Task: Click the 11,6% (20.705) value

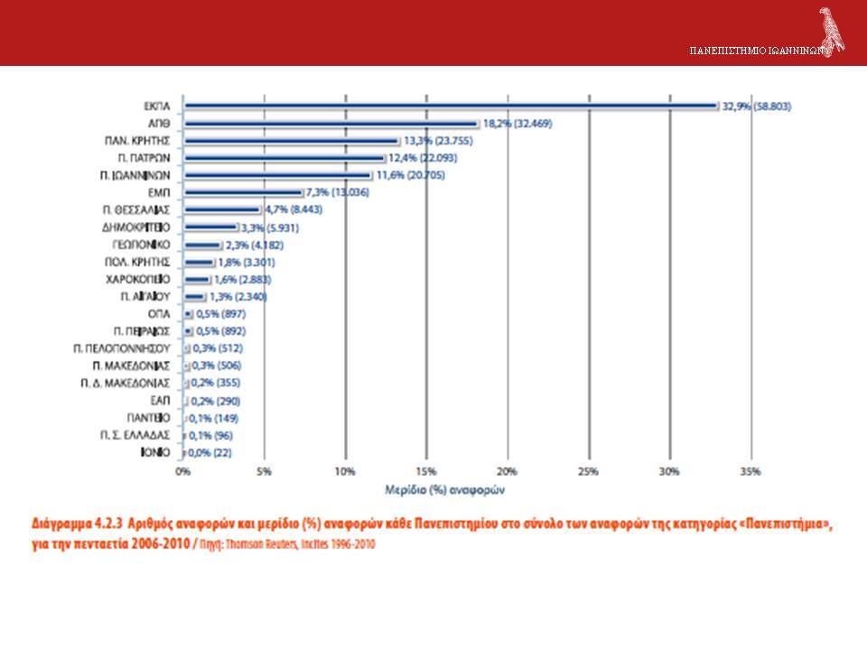Action: (x=410, y=175)
